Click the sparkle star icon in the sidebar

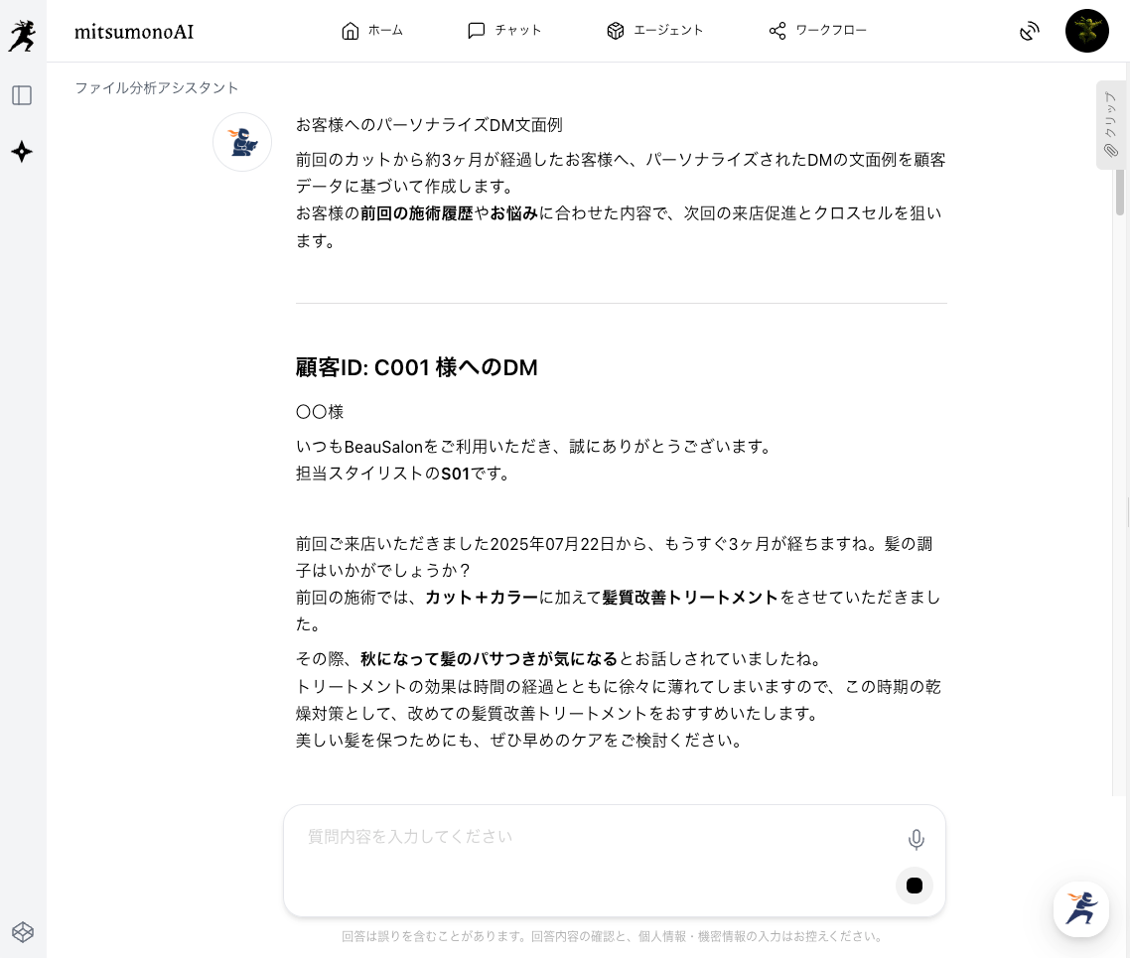pos(22,152)
